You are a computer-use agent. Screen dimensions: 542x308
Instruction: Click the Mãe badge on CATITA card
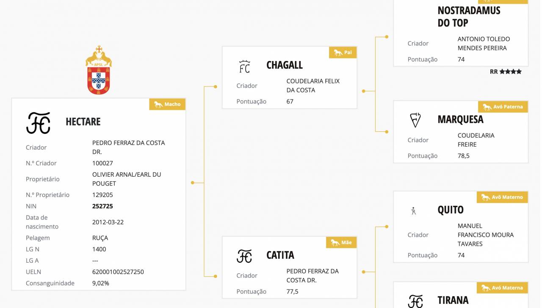click(x=341, y=242)
